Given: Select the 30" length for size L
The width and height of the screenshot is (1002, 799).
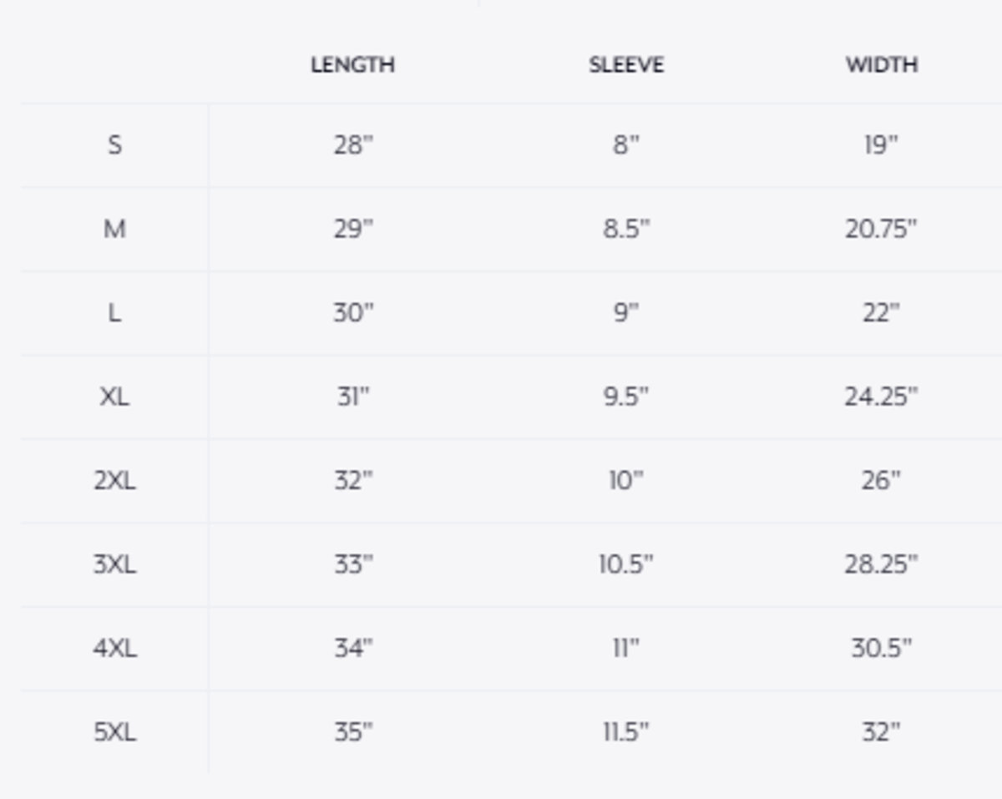Looking at the screenshot, I should [353, 313].
